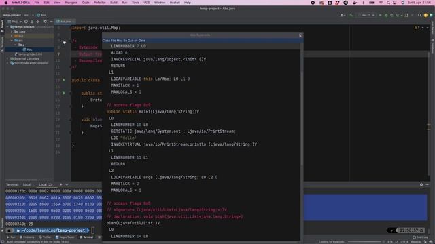Click Search Everywhere magnifier icon
435x244 pixels.
point(420,15)
